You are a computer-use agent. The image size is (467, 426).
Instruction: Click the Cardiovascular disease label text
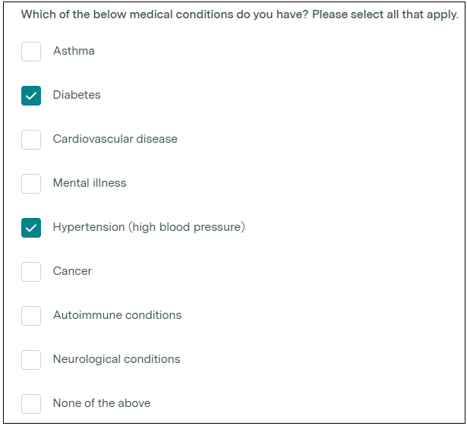(x=115, y=139)
